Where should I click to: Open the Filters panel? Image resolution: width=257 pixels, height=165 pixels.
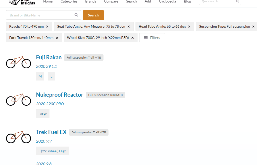(x=152, y=38)
